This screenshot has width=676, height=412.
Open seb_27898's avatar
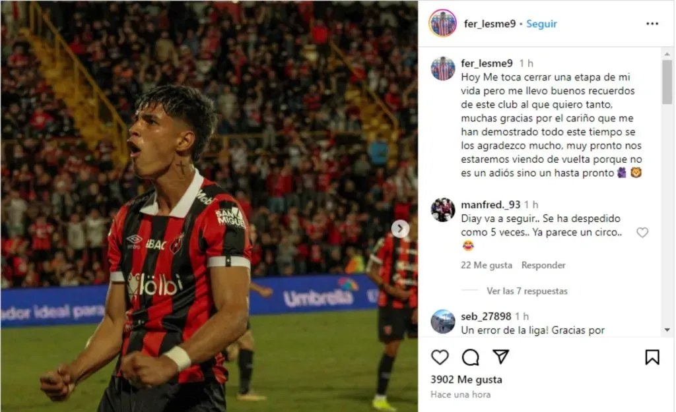point(443,322)
